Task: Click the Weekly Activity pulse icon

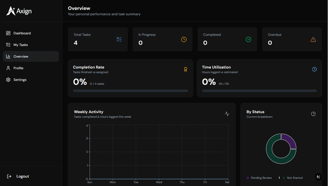Action: [x=227, y=114]
